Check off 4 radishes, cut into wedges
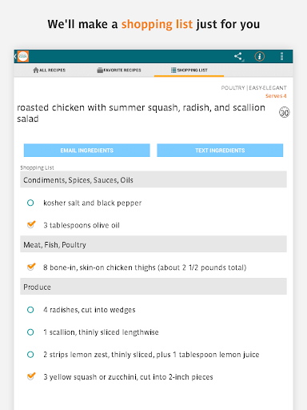The image size is (307, 410). 30,310
